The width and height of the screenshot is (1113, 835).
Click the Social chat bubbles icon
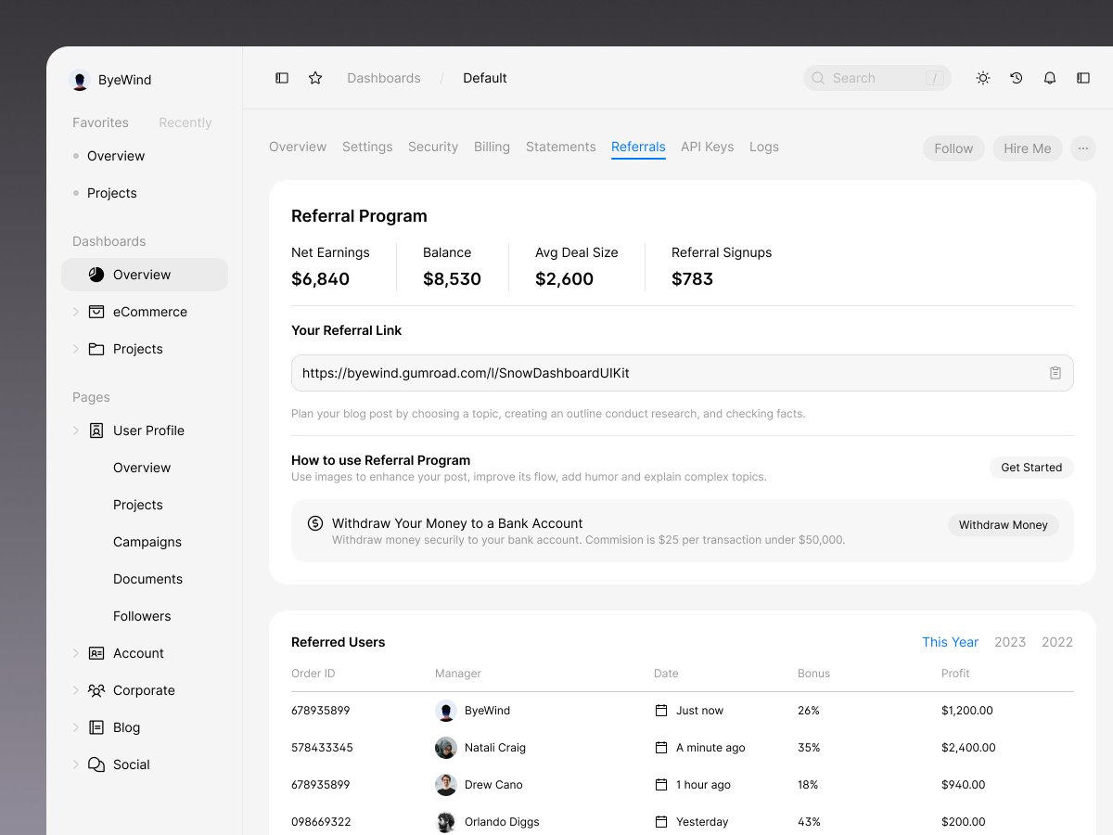(x=96, y=764)
